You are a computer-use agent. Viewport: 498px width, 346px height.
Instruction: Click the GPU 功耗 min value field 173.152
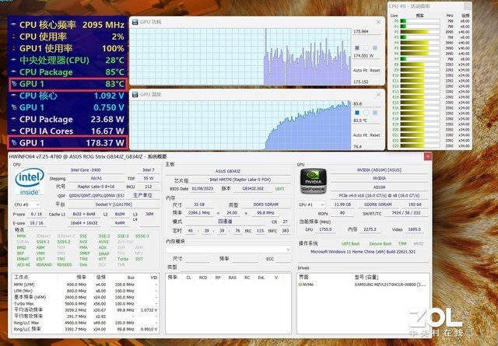click(x=366, y=82)
